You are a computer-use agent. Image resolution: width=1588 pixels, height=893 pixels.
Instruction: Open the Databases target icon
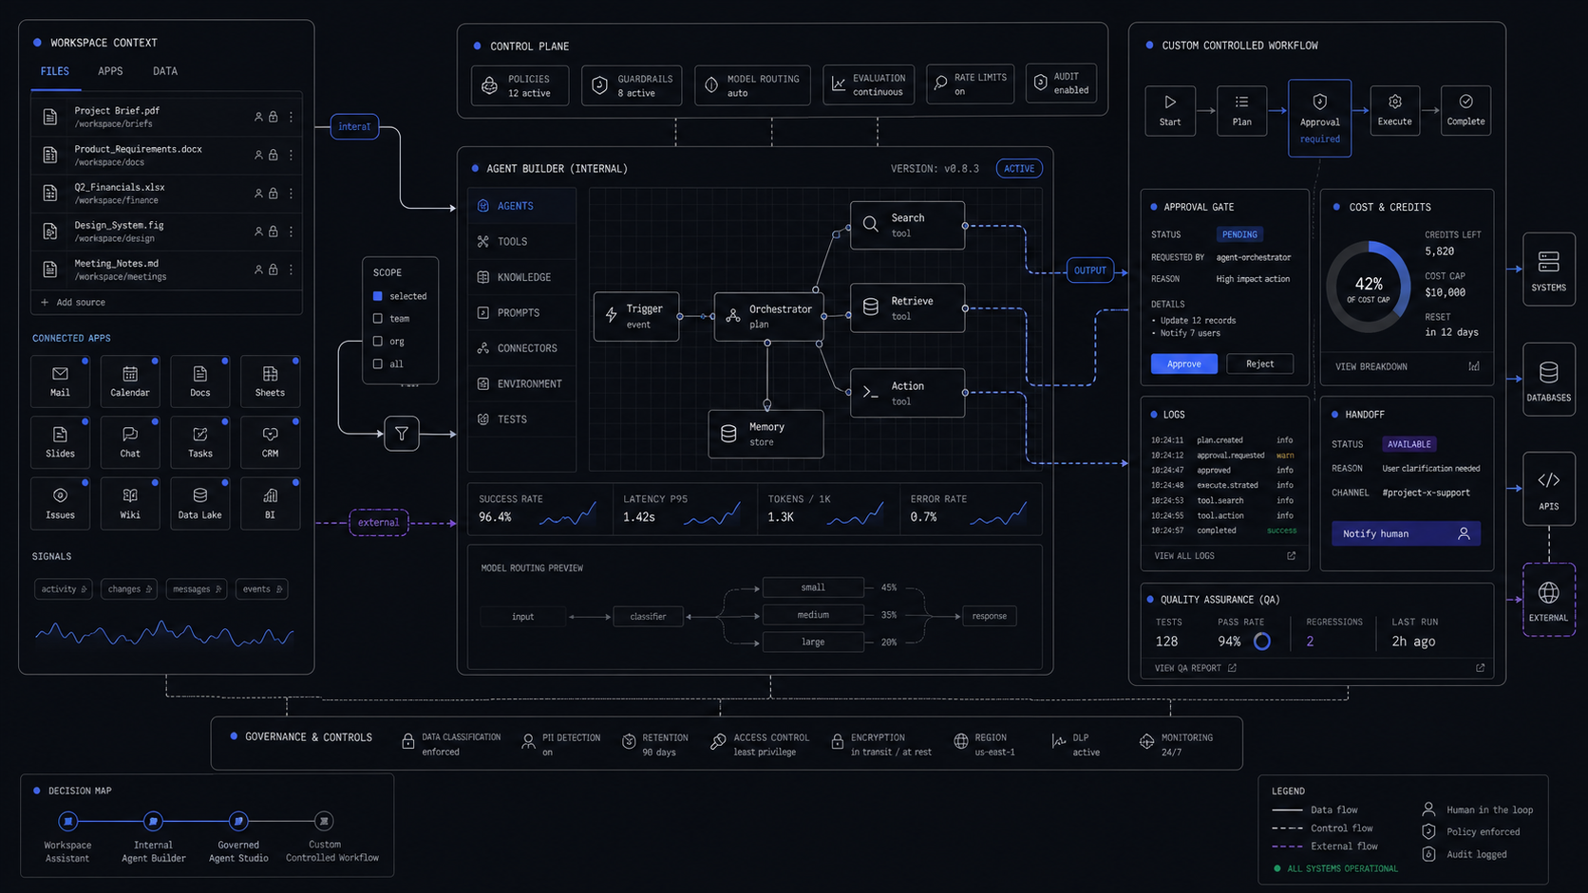[1549, 380]
